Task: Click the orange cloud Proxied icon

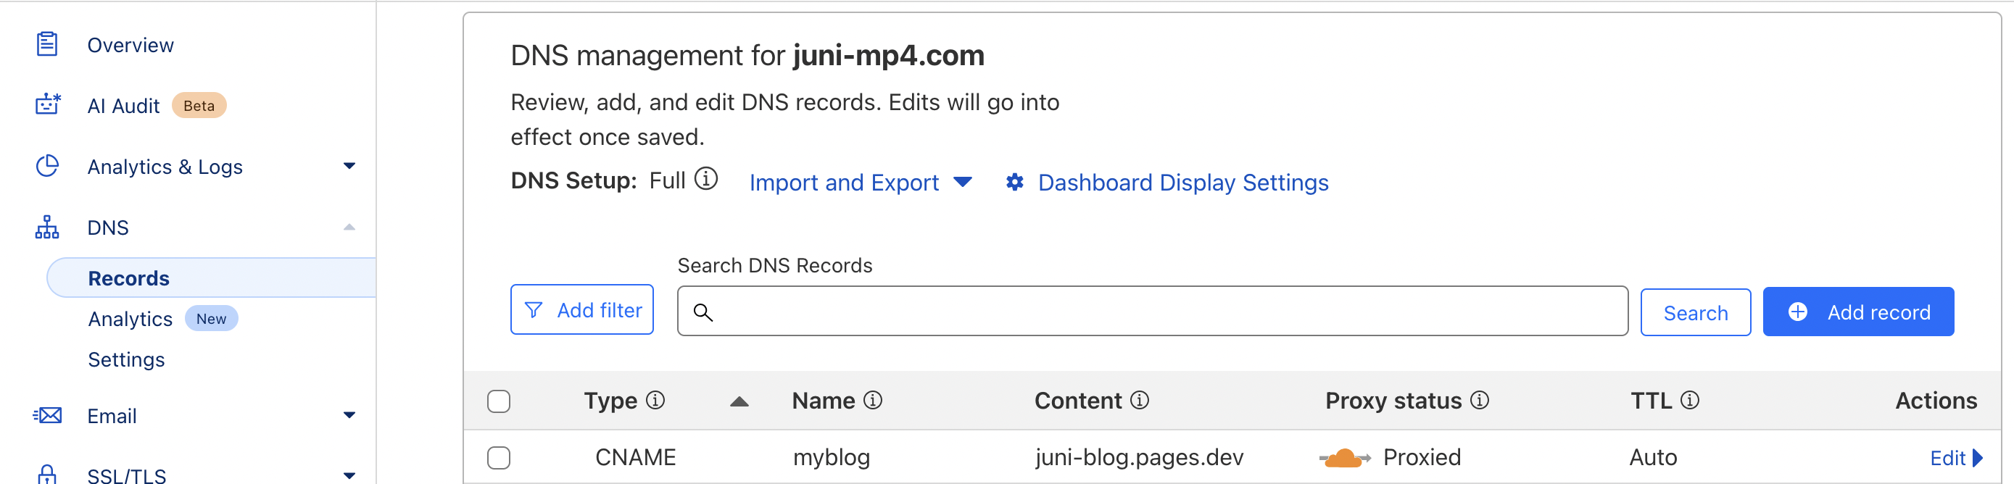Action: [x=1344, y=457]
